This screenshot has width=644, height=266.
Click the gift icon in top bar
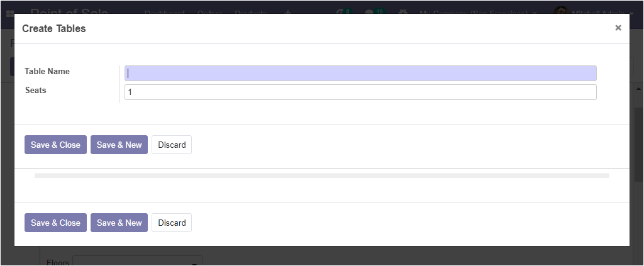[402, 11]
